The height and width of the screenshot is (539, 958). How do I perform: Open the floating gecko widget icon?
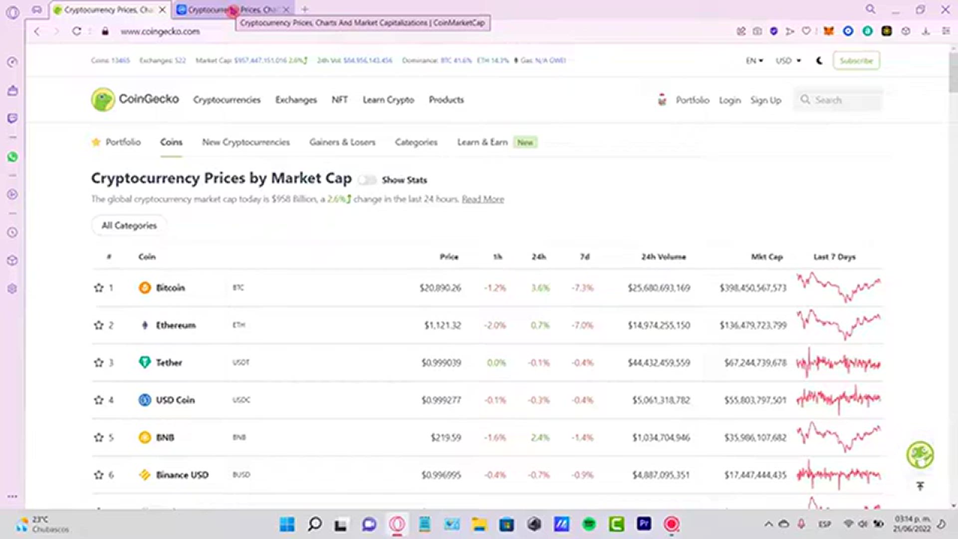(x=920, y=455)
